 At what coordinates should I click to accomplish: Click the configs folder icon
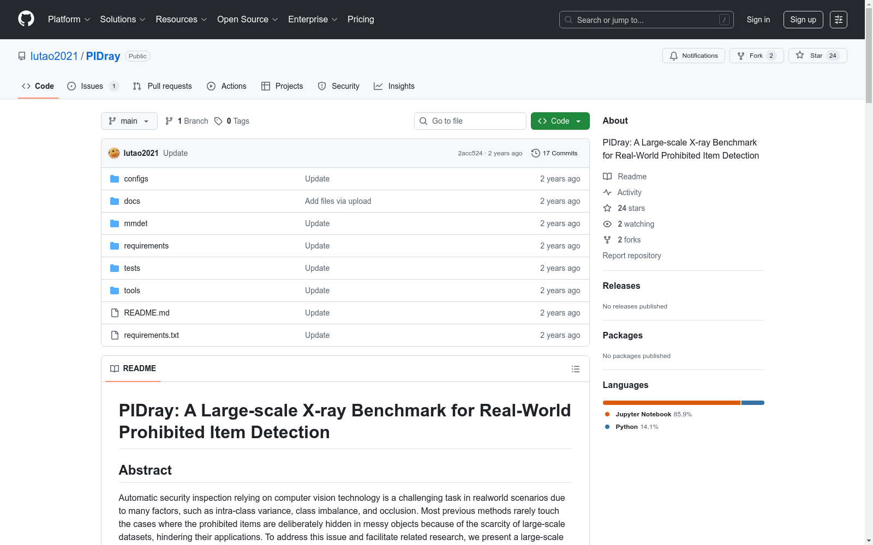pos(115,179)
